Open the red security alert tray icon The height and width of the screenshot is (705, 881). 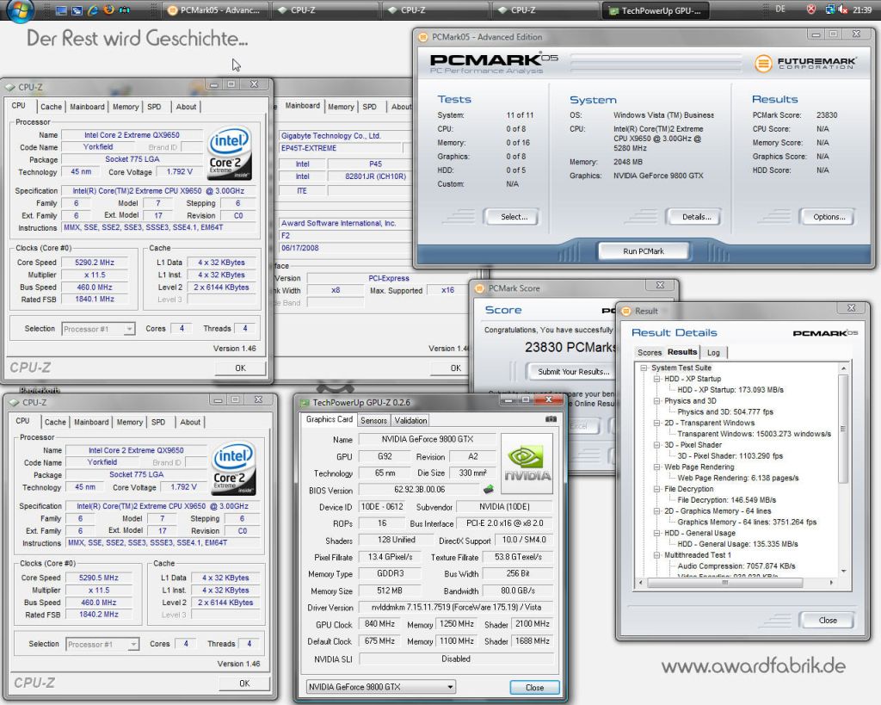click(811, 9)
